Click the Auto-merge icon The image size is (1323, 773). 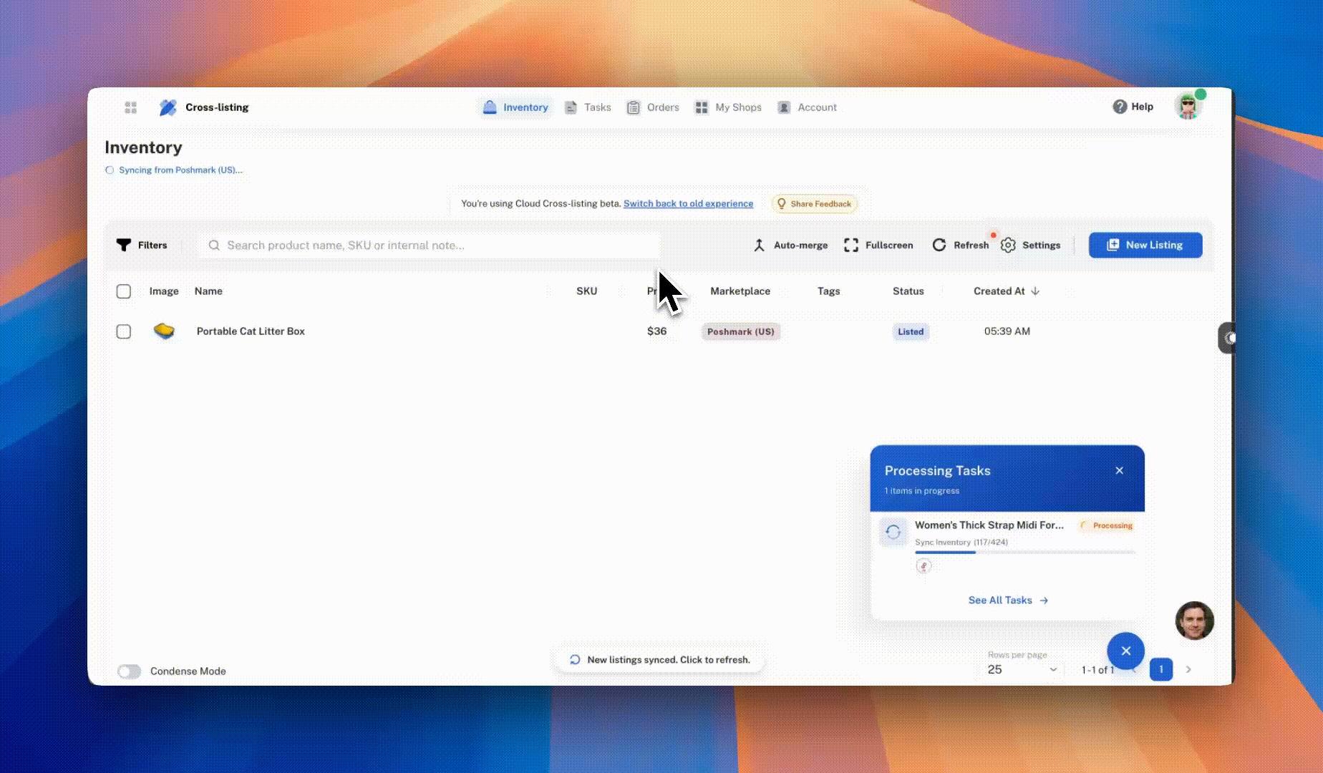760,245
